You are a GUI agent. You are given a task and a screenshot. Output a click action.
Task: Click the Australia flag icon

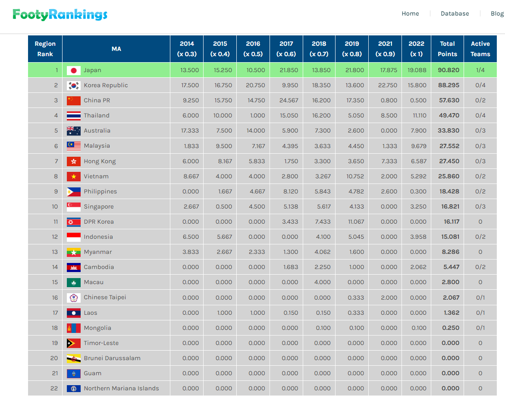tap(73, 131)
